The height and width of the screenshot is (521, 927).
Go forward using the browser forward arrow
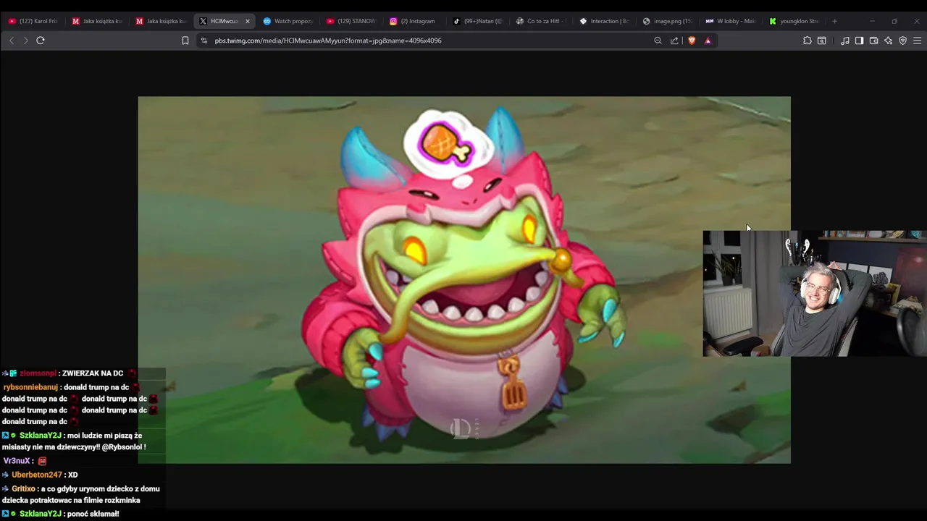point(25,41)
